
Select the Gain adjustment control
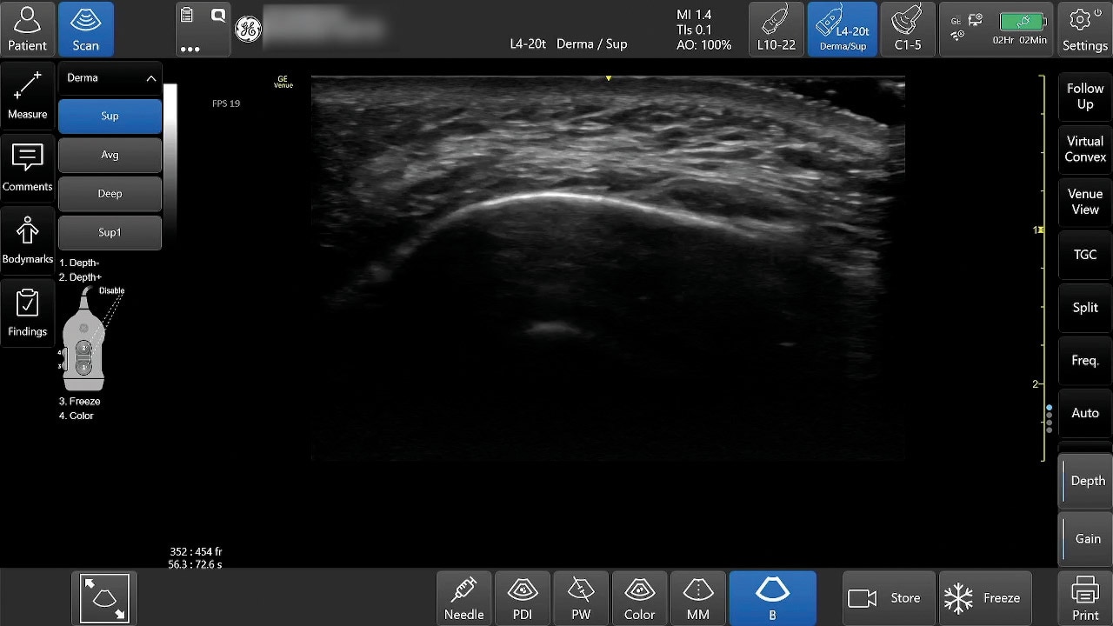click(x=1087, y=539)
